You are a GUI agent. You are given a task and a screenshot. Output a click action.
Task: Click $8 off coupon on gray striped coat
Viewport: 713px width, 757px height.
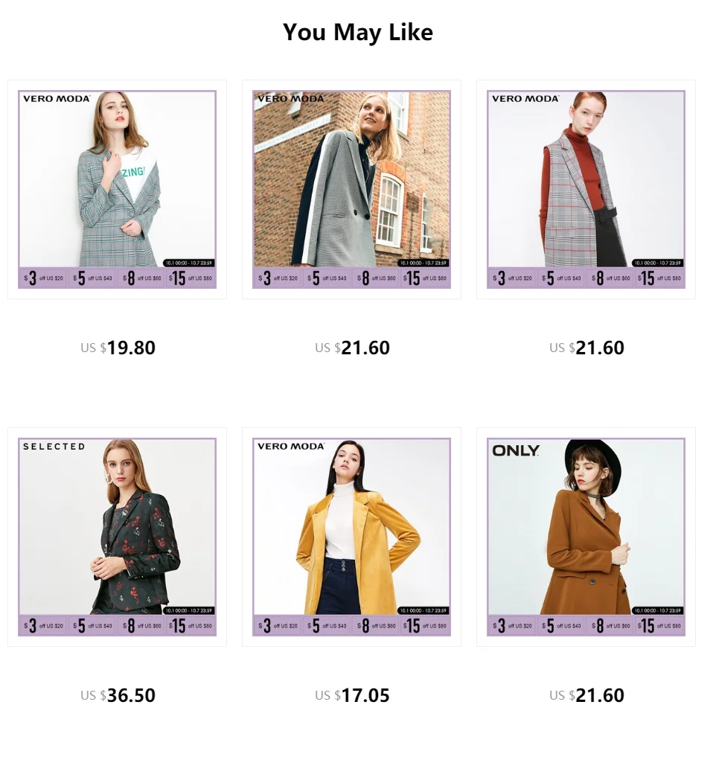tap(376, 278)
